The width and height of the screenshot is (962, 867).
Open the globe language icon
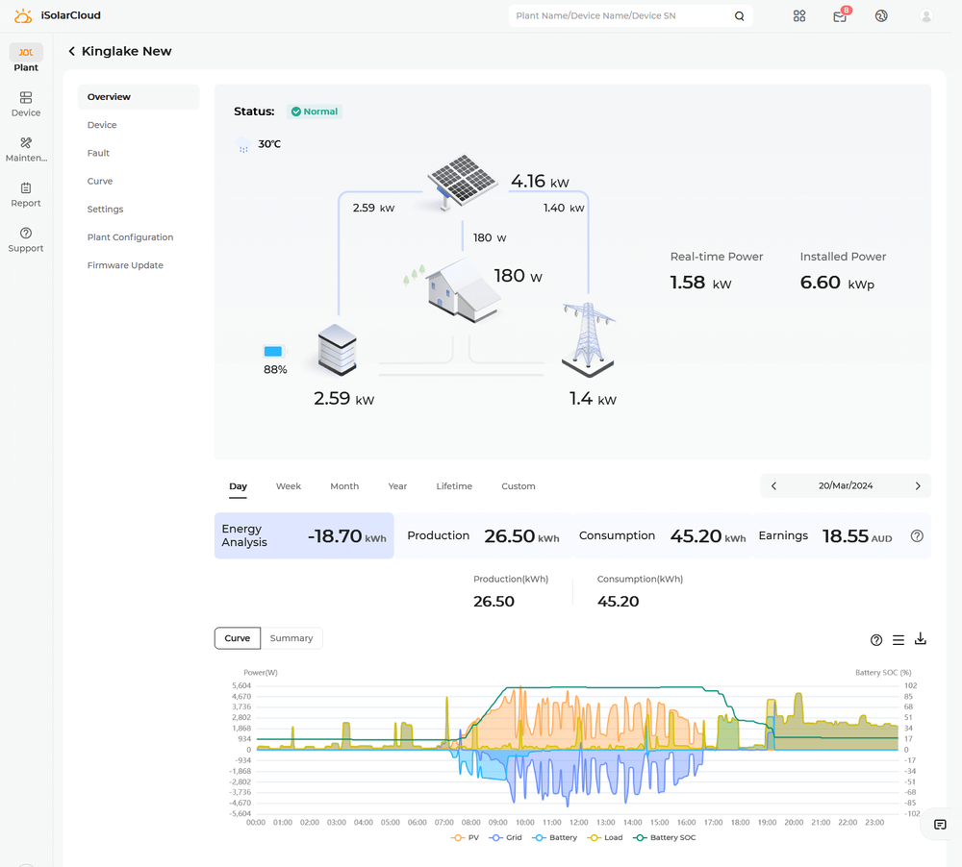pos(881,16)
